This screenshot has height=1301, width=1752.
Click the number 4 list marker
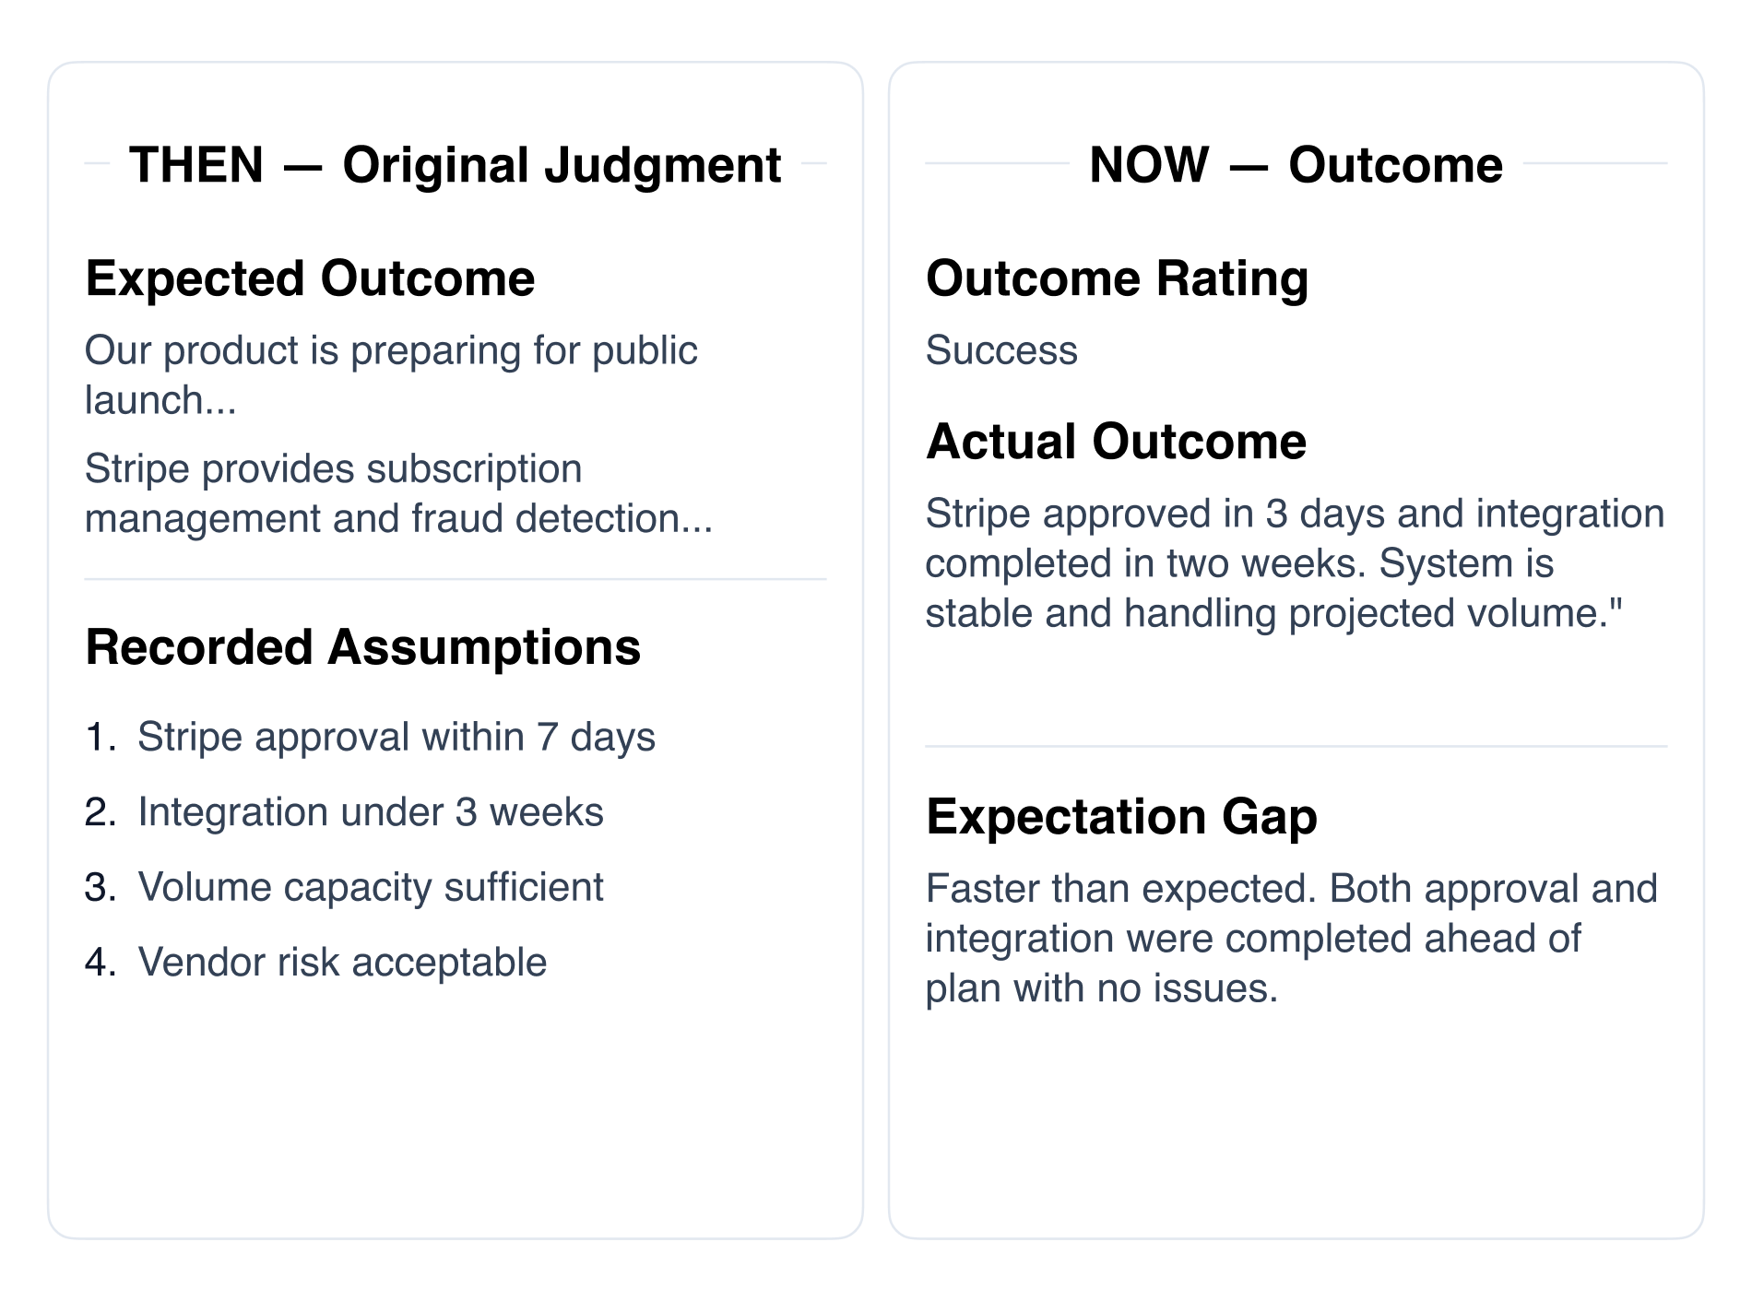[x=101, y=963]
